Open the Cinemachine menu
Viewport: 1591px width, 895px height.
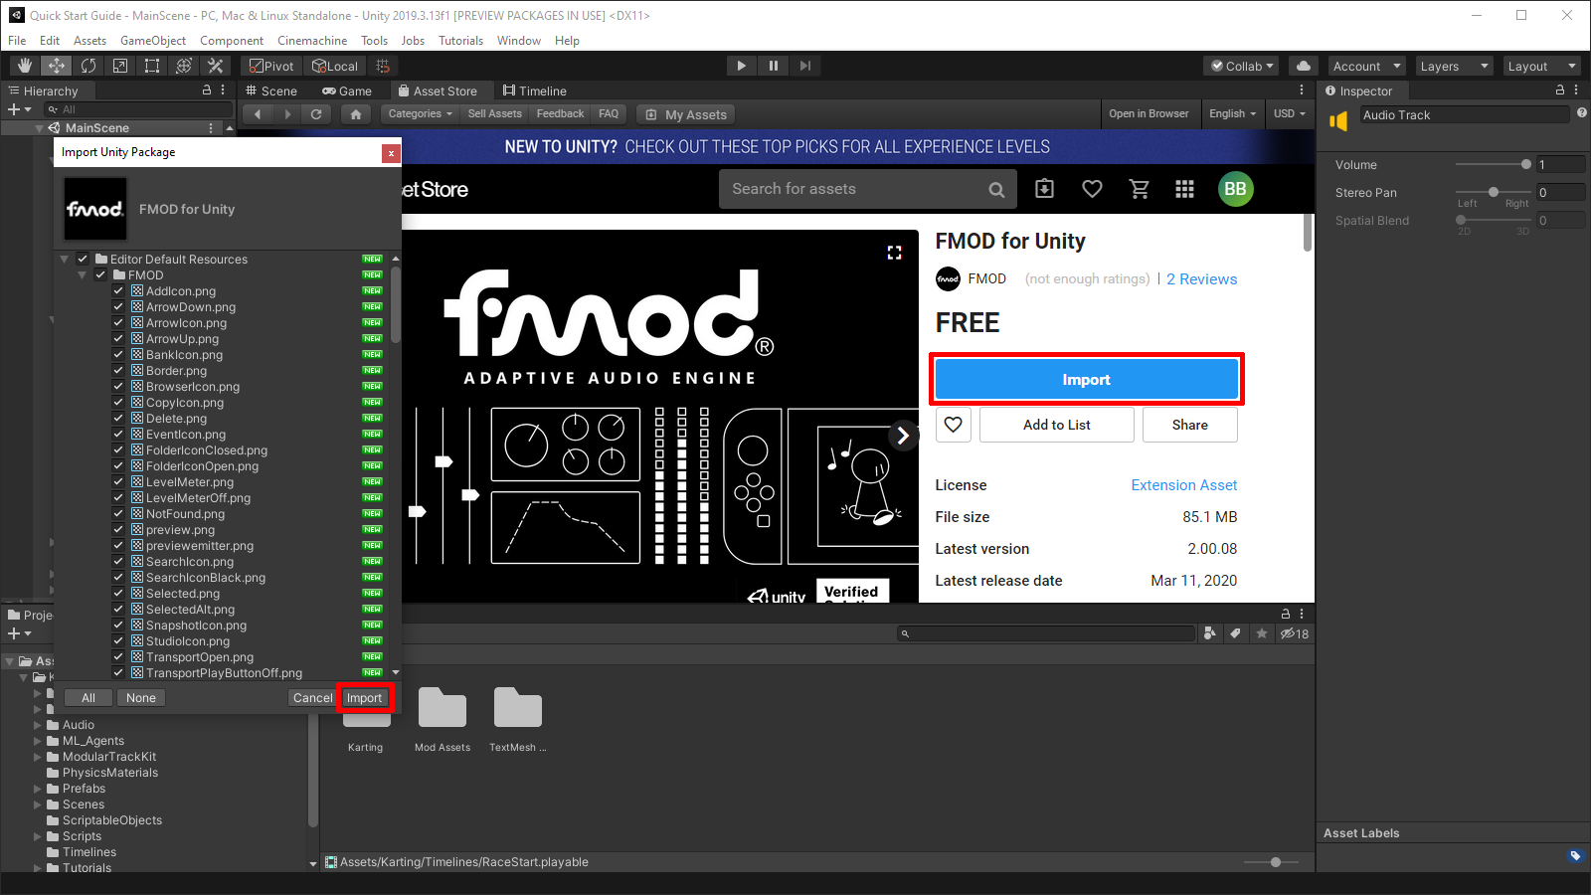pos(312,41)
